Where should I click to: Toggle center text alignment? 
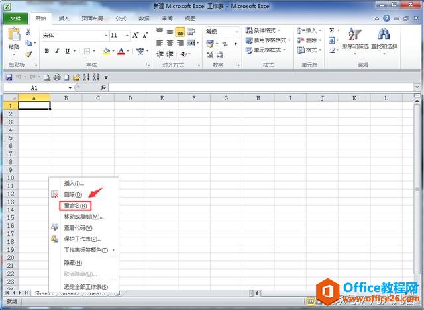coord(170,42)
